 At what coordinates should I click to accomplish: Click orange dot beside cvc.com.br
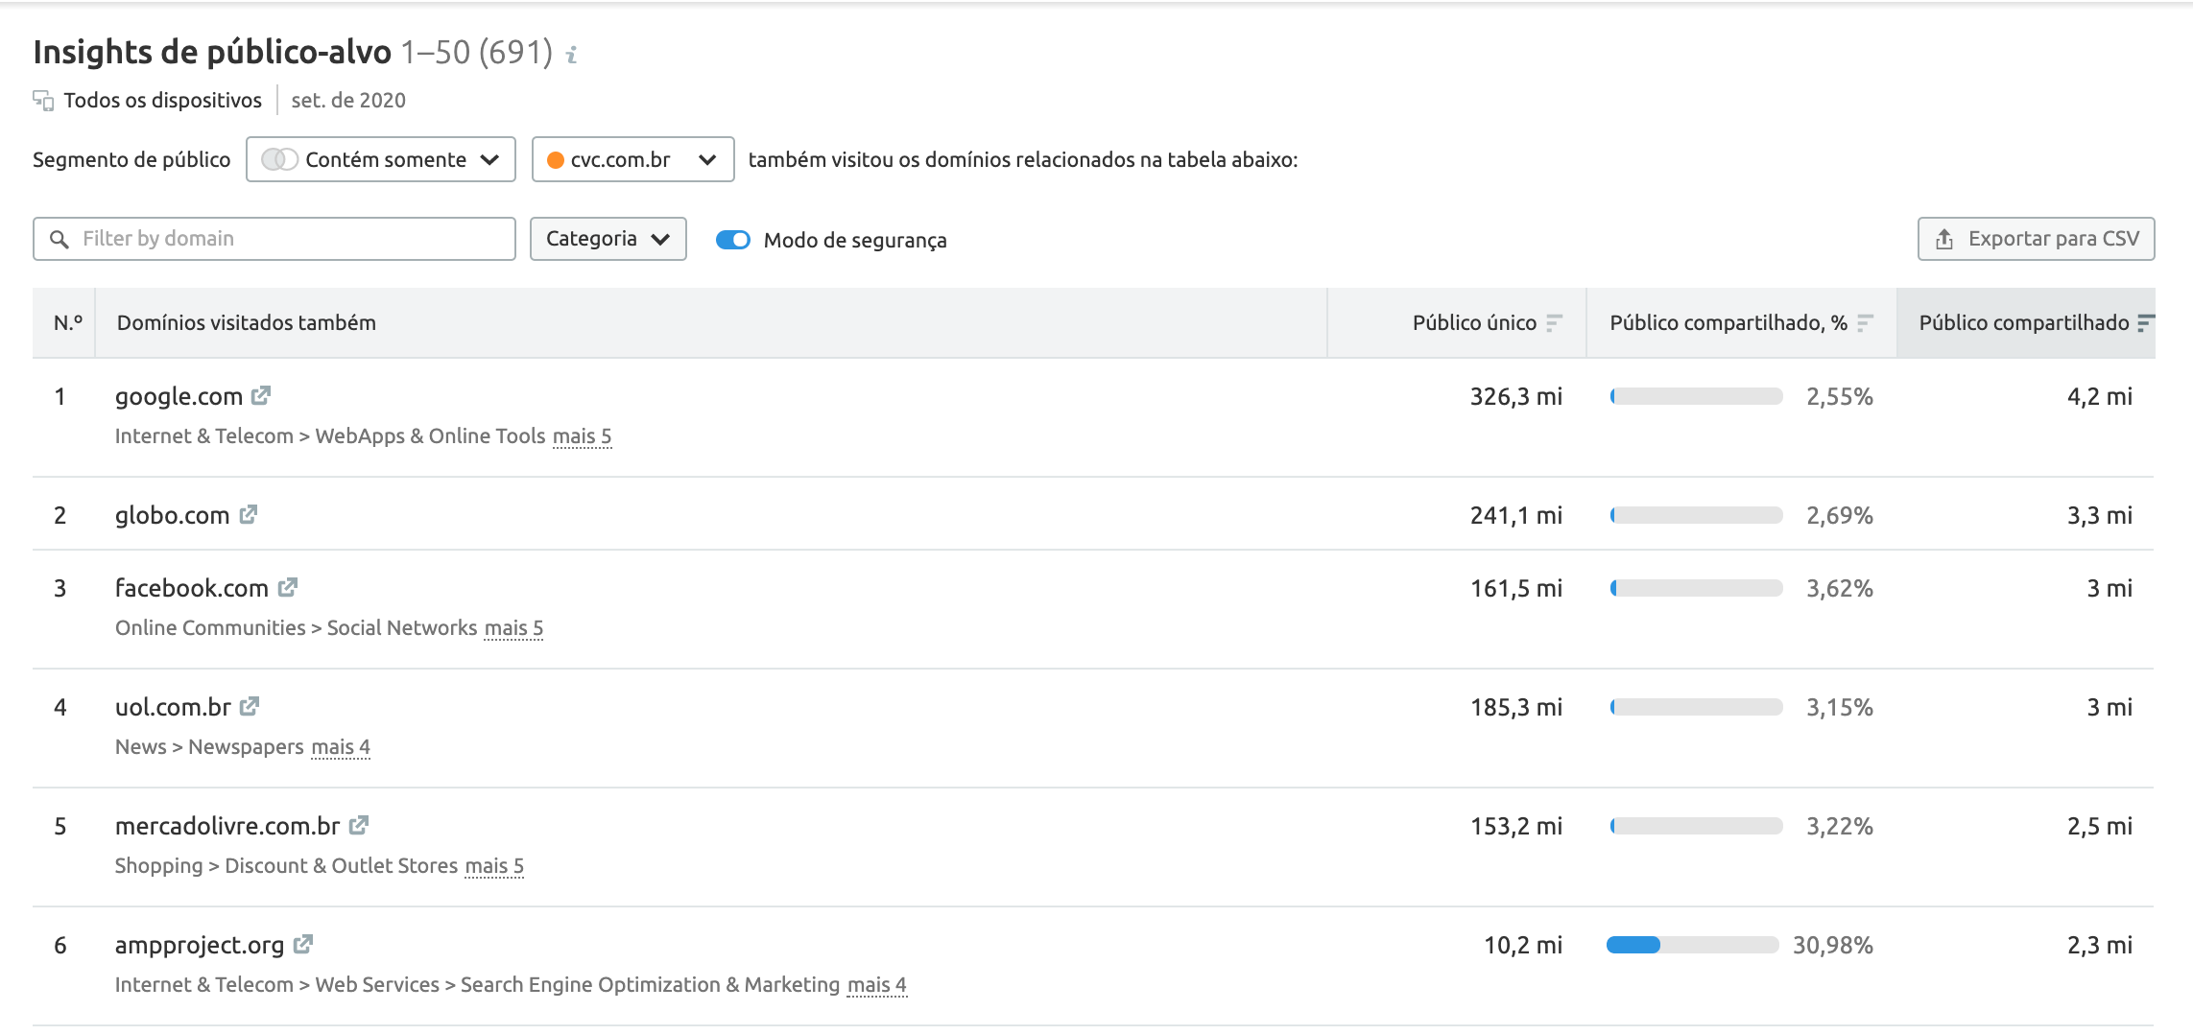[x=555, y=160]
